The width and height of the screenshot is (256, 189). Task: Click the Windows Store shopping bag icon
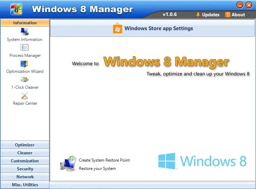(117, 28)
